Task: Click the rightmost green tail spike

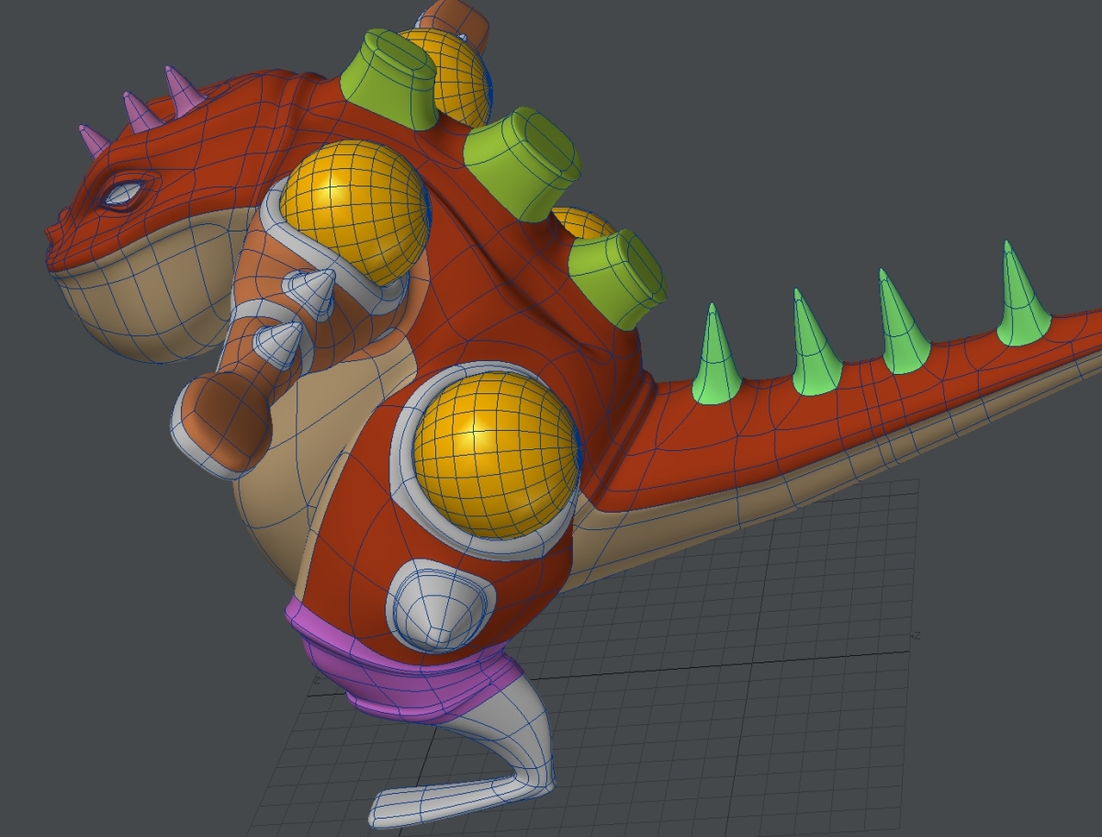Action: point(1019,301)
